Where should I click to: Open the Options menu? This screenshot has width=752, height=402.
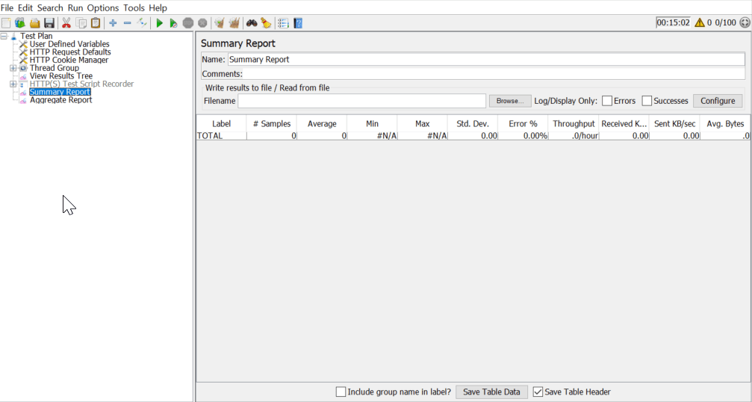point(103,7)
